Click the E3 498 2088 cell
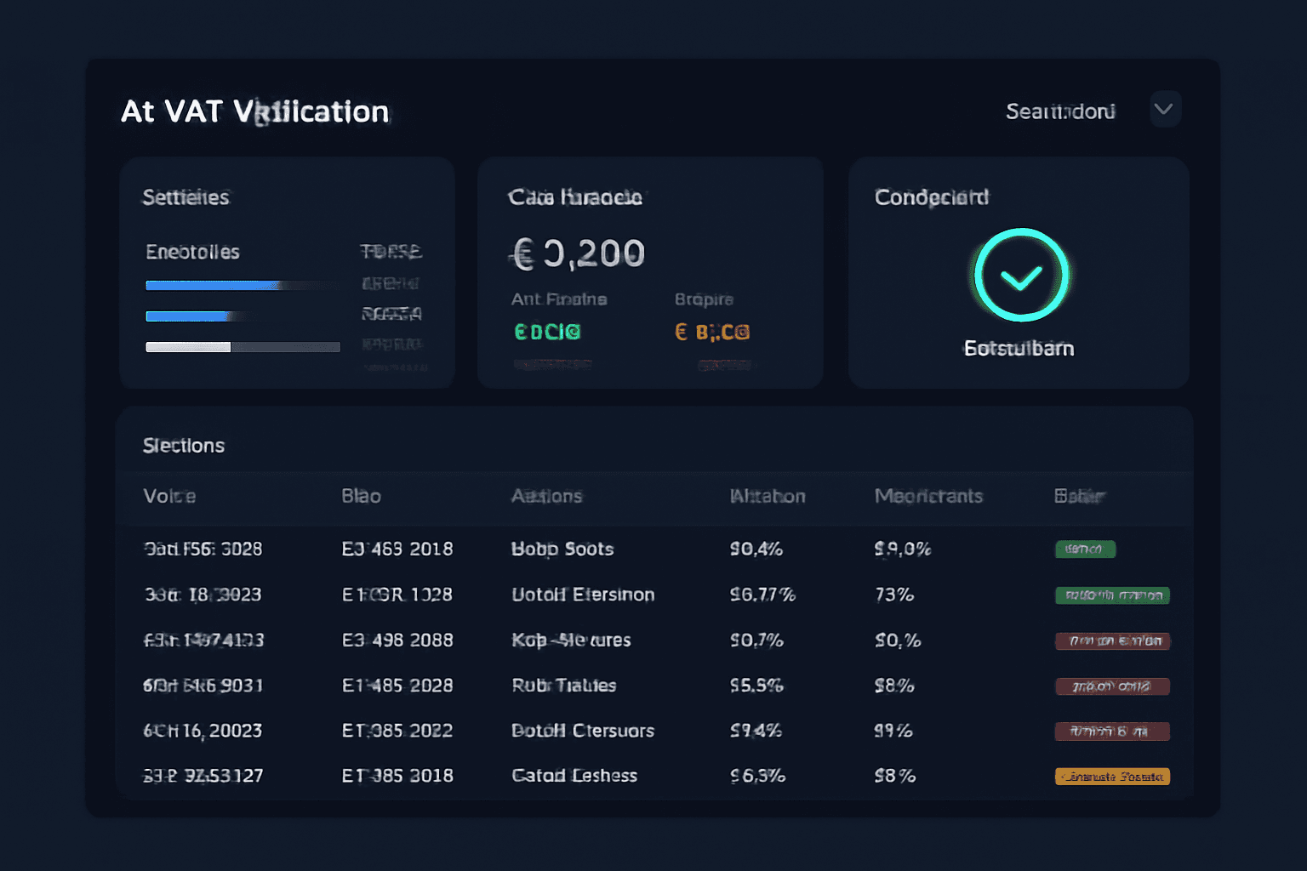Screen dimensions: 1307x871 (397, 640)
